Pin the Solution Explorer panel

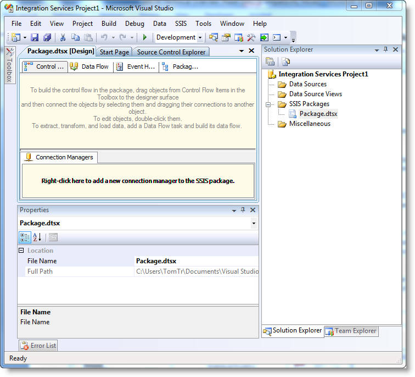pyautogui.click(x=385, y=49)
